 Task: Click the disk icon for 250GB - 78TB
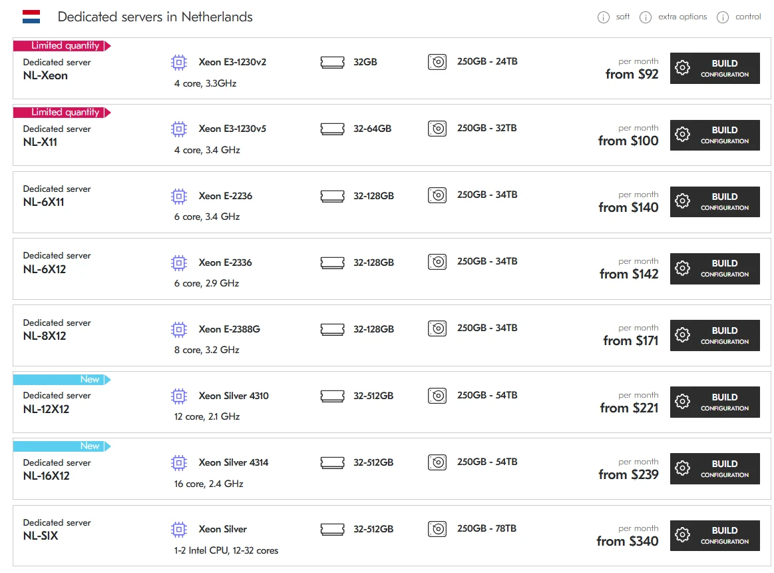coord(437,529)
